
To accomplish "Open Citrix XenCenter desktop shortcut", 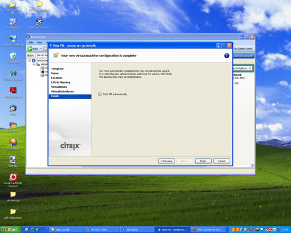I will click(39, 23).
